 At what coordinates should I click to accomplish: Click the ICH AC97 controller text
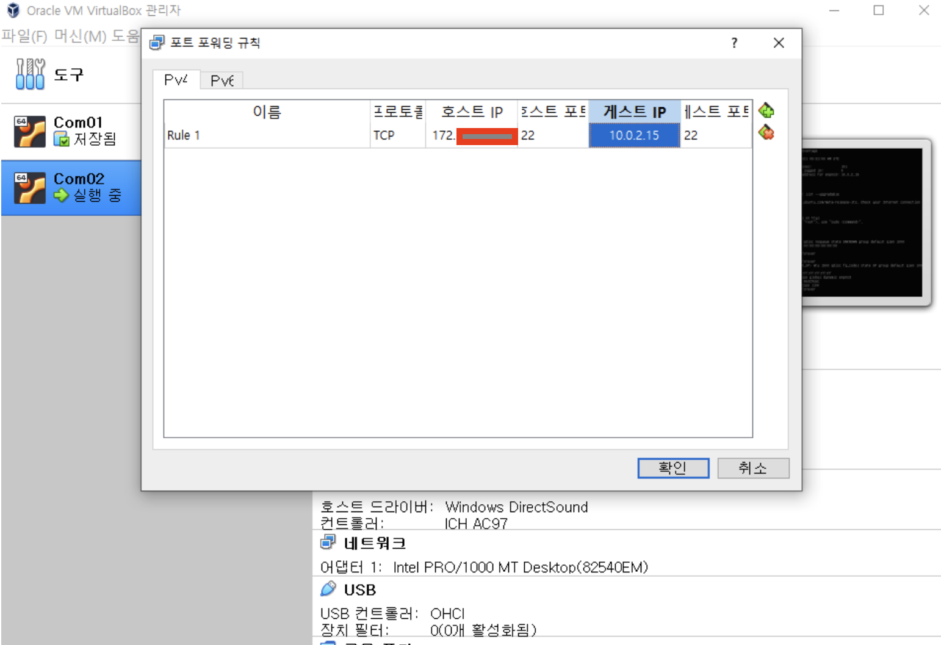(x=476, y=524)
